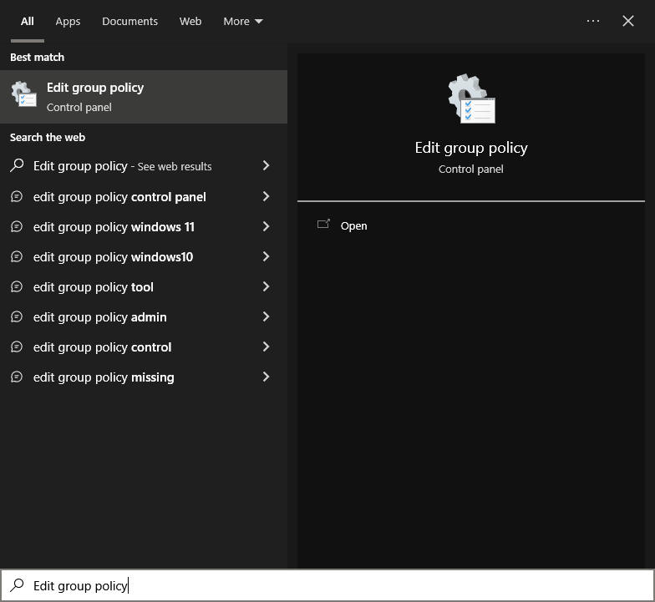
Task: Click the magnifier icon in the search box
Action: pos(17,585)
